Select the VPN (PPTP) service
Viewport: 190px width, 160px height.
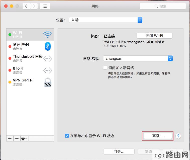pyautogui.click(x=30, y=82)
